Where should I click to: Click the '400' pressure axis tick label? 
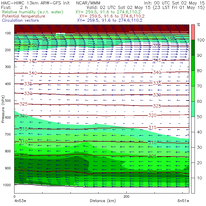tap(8, 84)
